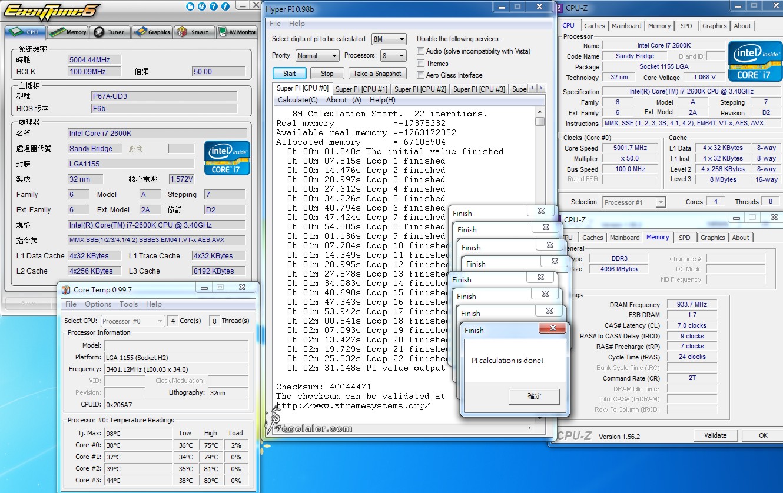Click the upper CPU-Z window title icon
The width and height of the screenshot is (783, 493).
pos(559,8)
